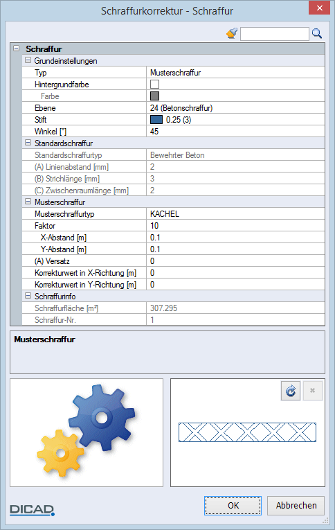Click the hatch pattern preview strip
This screenshot has width=335, height=530.
(247, 432)
